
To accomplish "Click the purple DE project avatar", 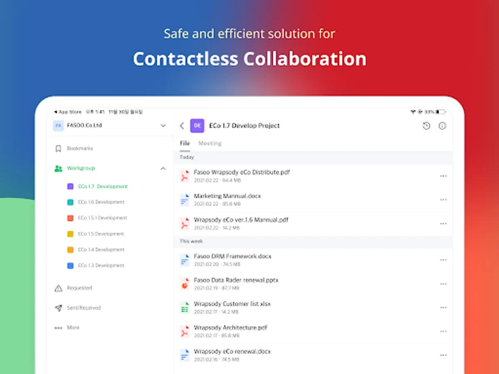I will [x=197, y=125].
